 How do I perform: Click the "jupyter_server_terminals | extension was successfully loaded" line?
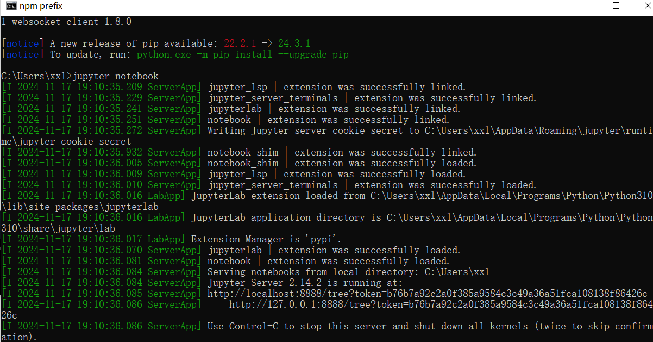pyautogui.click(x=269, y=185)
